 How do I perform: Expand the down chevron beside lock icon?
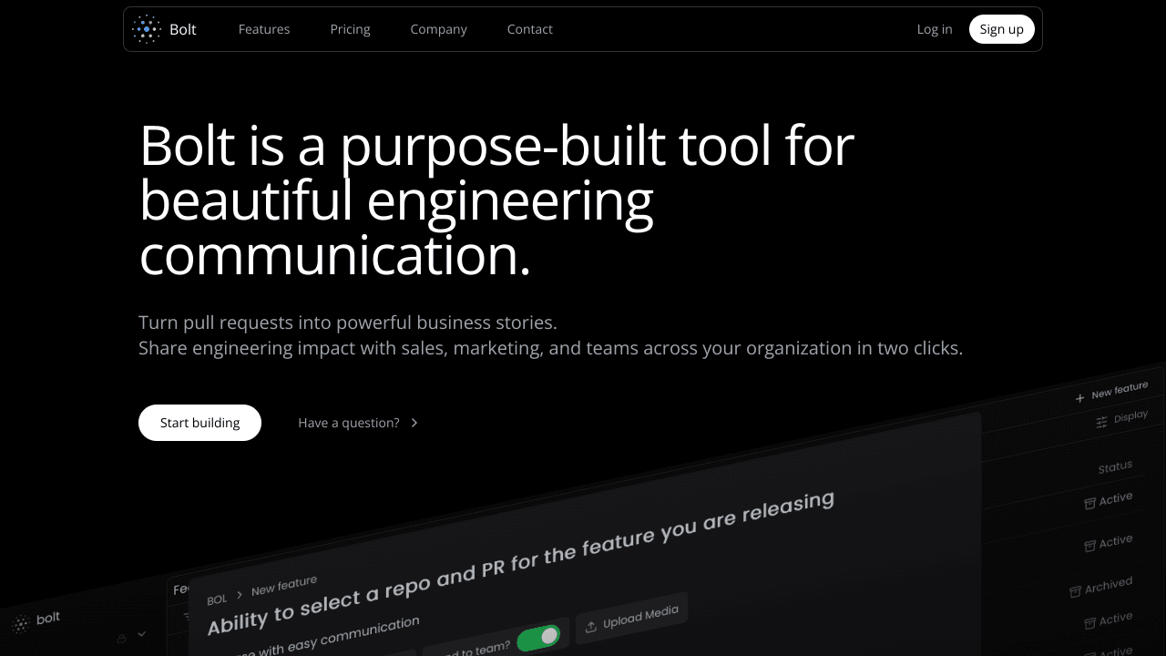tap(141, 633)
